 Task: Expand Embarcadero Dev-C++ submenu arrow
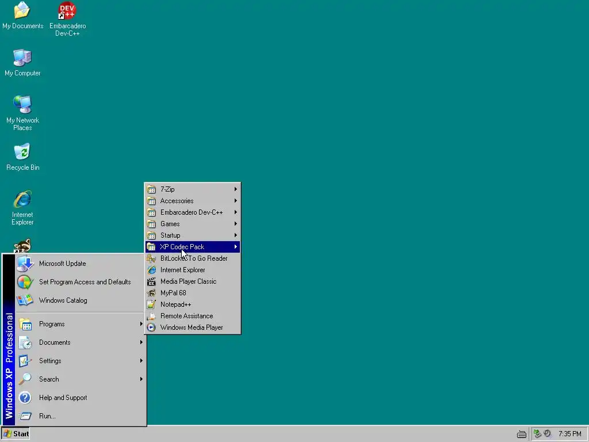tap(235, 212)
